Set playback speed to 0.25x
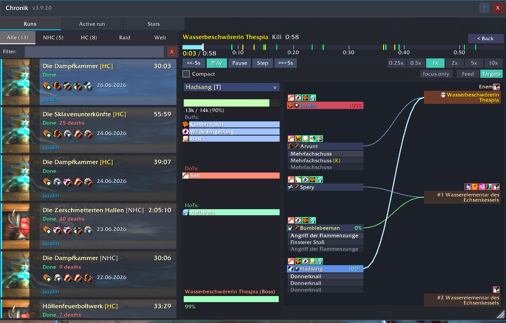This screenshot has width=506, height=323. (396, 63)
